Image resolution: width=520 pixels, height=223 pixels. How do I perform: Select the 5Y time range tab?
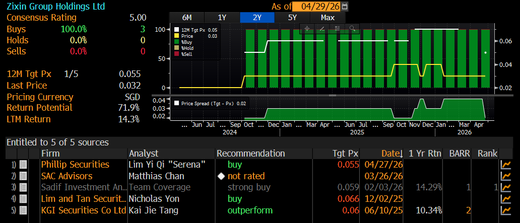point(292,18)
